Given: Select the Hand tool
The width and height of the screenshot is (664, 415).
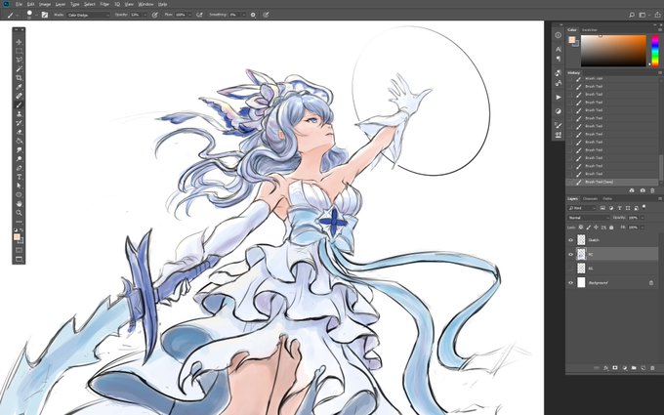Looking at the screenshot, I should (x=19, y=204).
